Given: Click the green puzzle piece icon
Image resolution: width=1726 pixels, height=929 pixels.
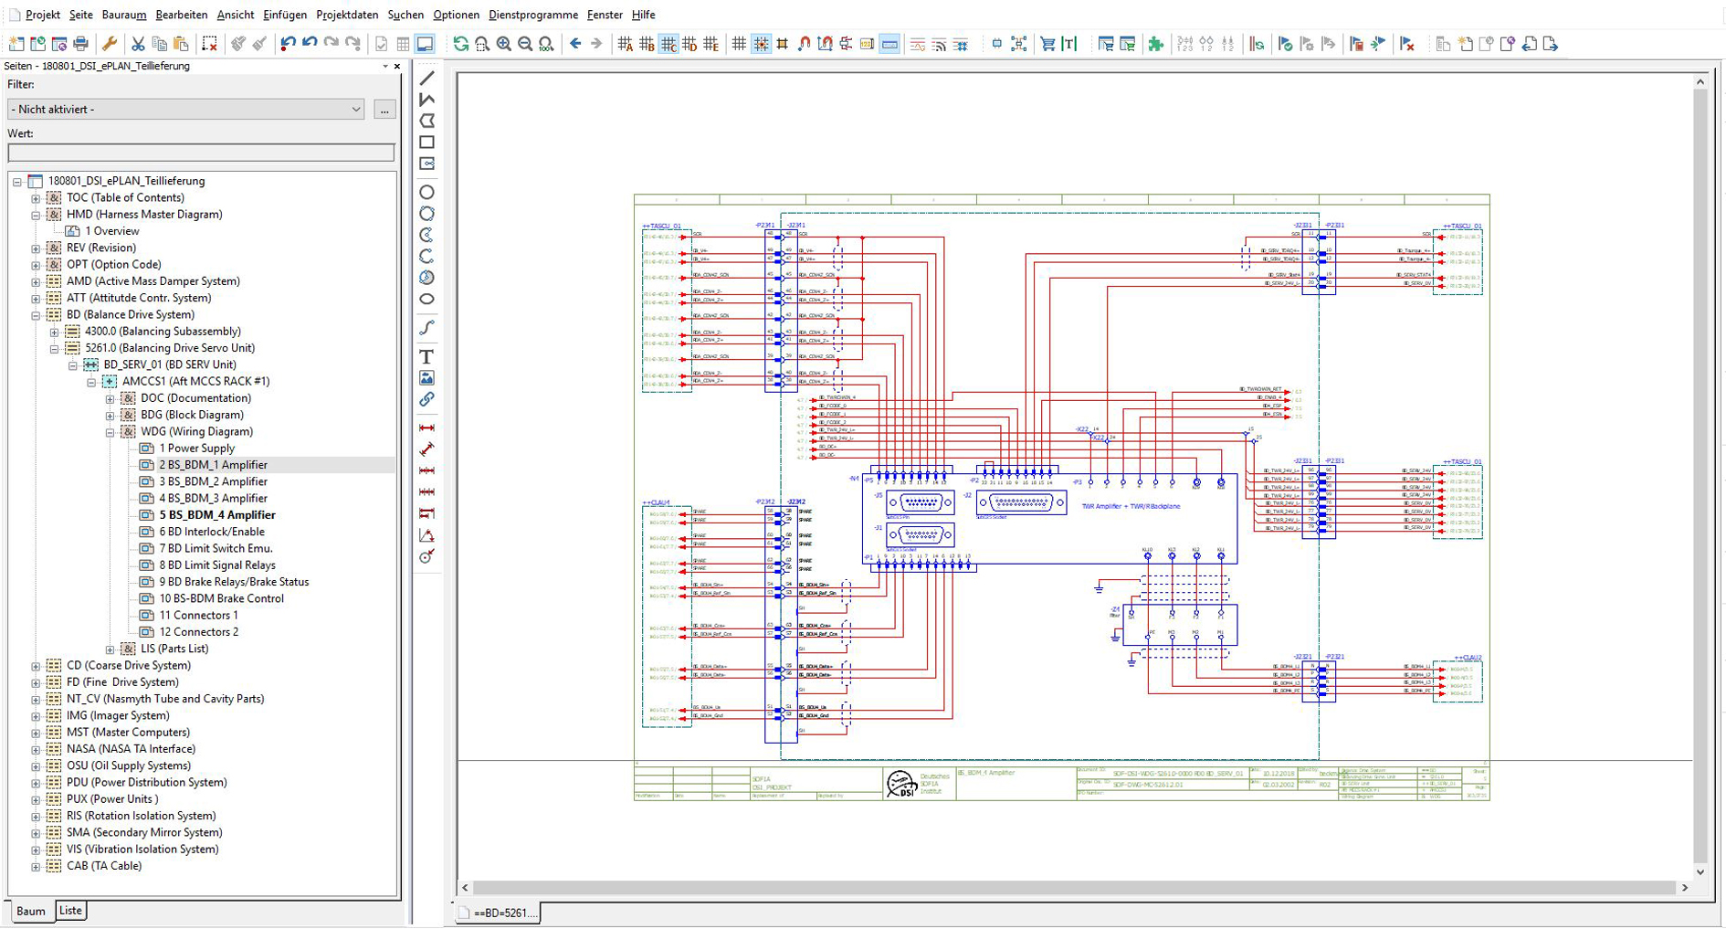Looking at the screenshot, I should tap(1155, 44).
